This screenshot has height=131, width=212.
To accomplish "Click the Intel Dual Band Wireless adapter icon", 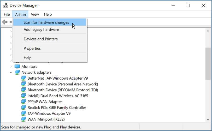I will click(23, 96).
